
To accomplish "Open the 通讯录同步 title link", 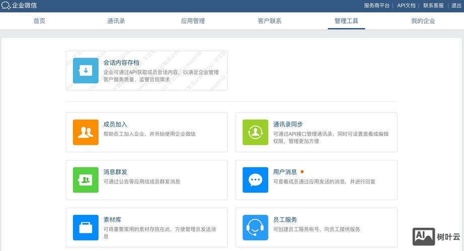I will pyautogui.click(x=288, y=124).
